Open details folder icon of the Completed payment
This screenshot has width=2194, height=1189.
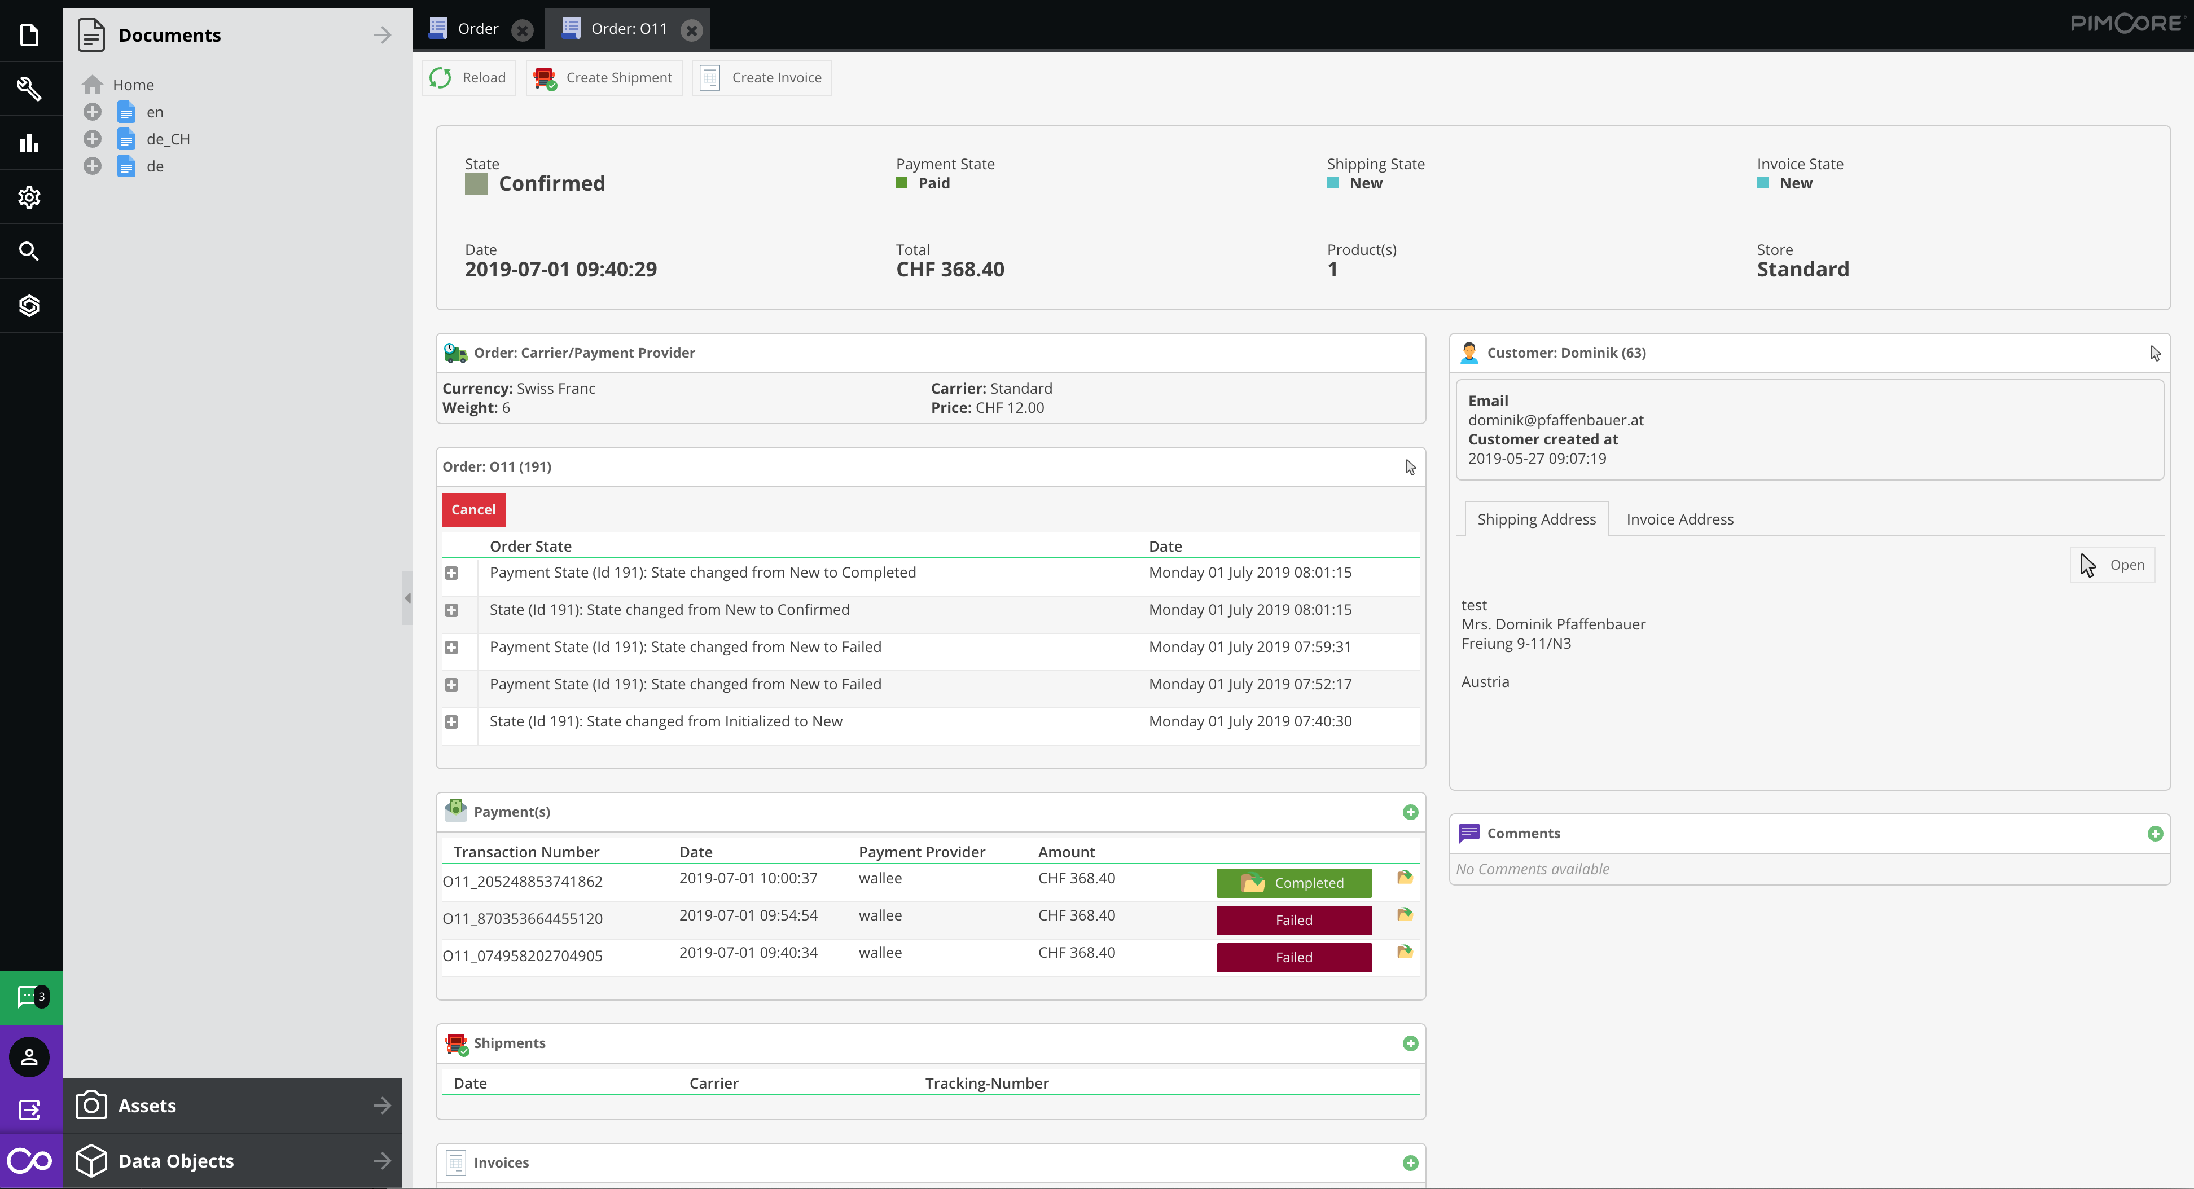tap(1405, 878)
